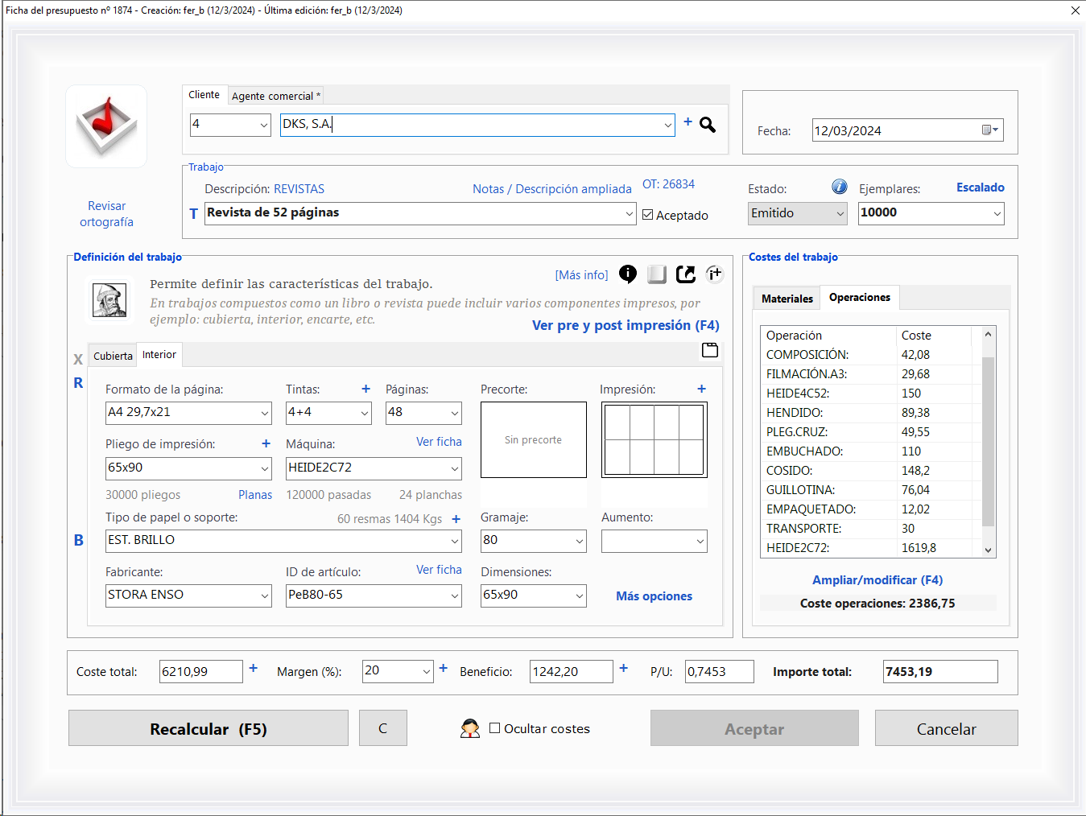Click the Revisar ortografía link
Image resolution: width=1086 pixels, height=816 pixels.
click(x=106, y=214)
